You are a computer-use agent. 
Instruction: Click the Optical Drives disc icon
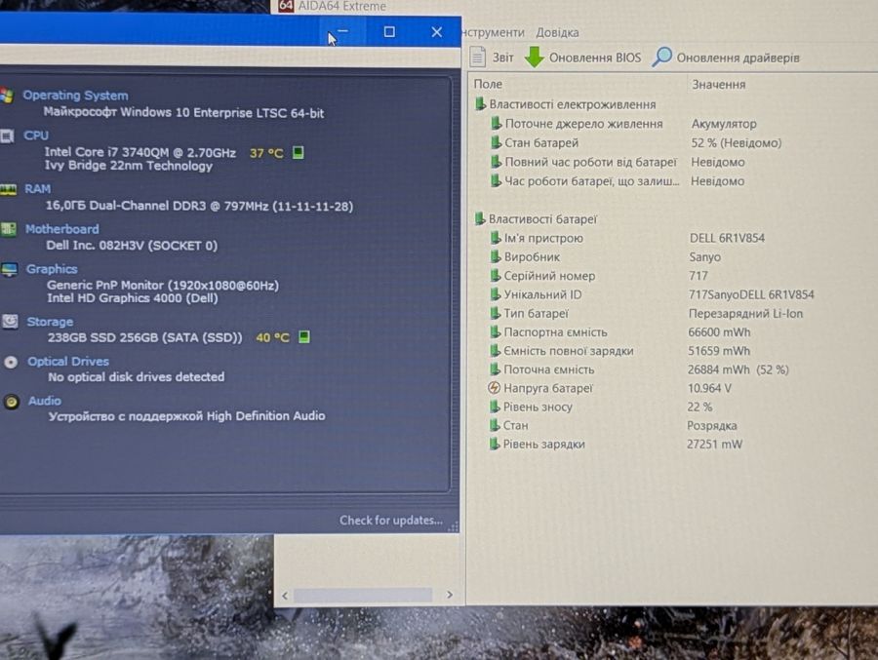(x=11, y=363)
